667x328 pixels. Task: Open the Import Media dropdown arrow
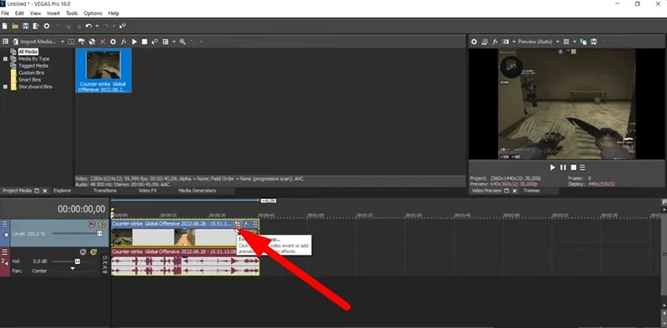point(63,42)
